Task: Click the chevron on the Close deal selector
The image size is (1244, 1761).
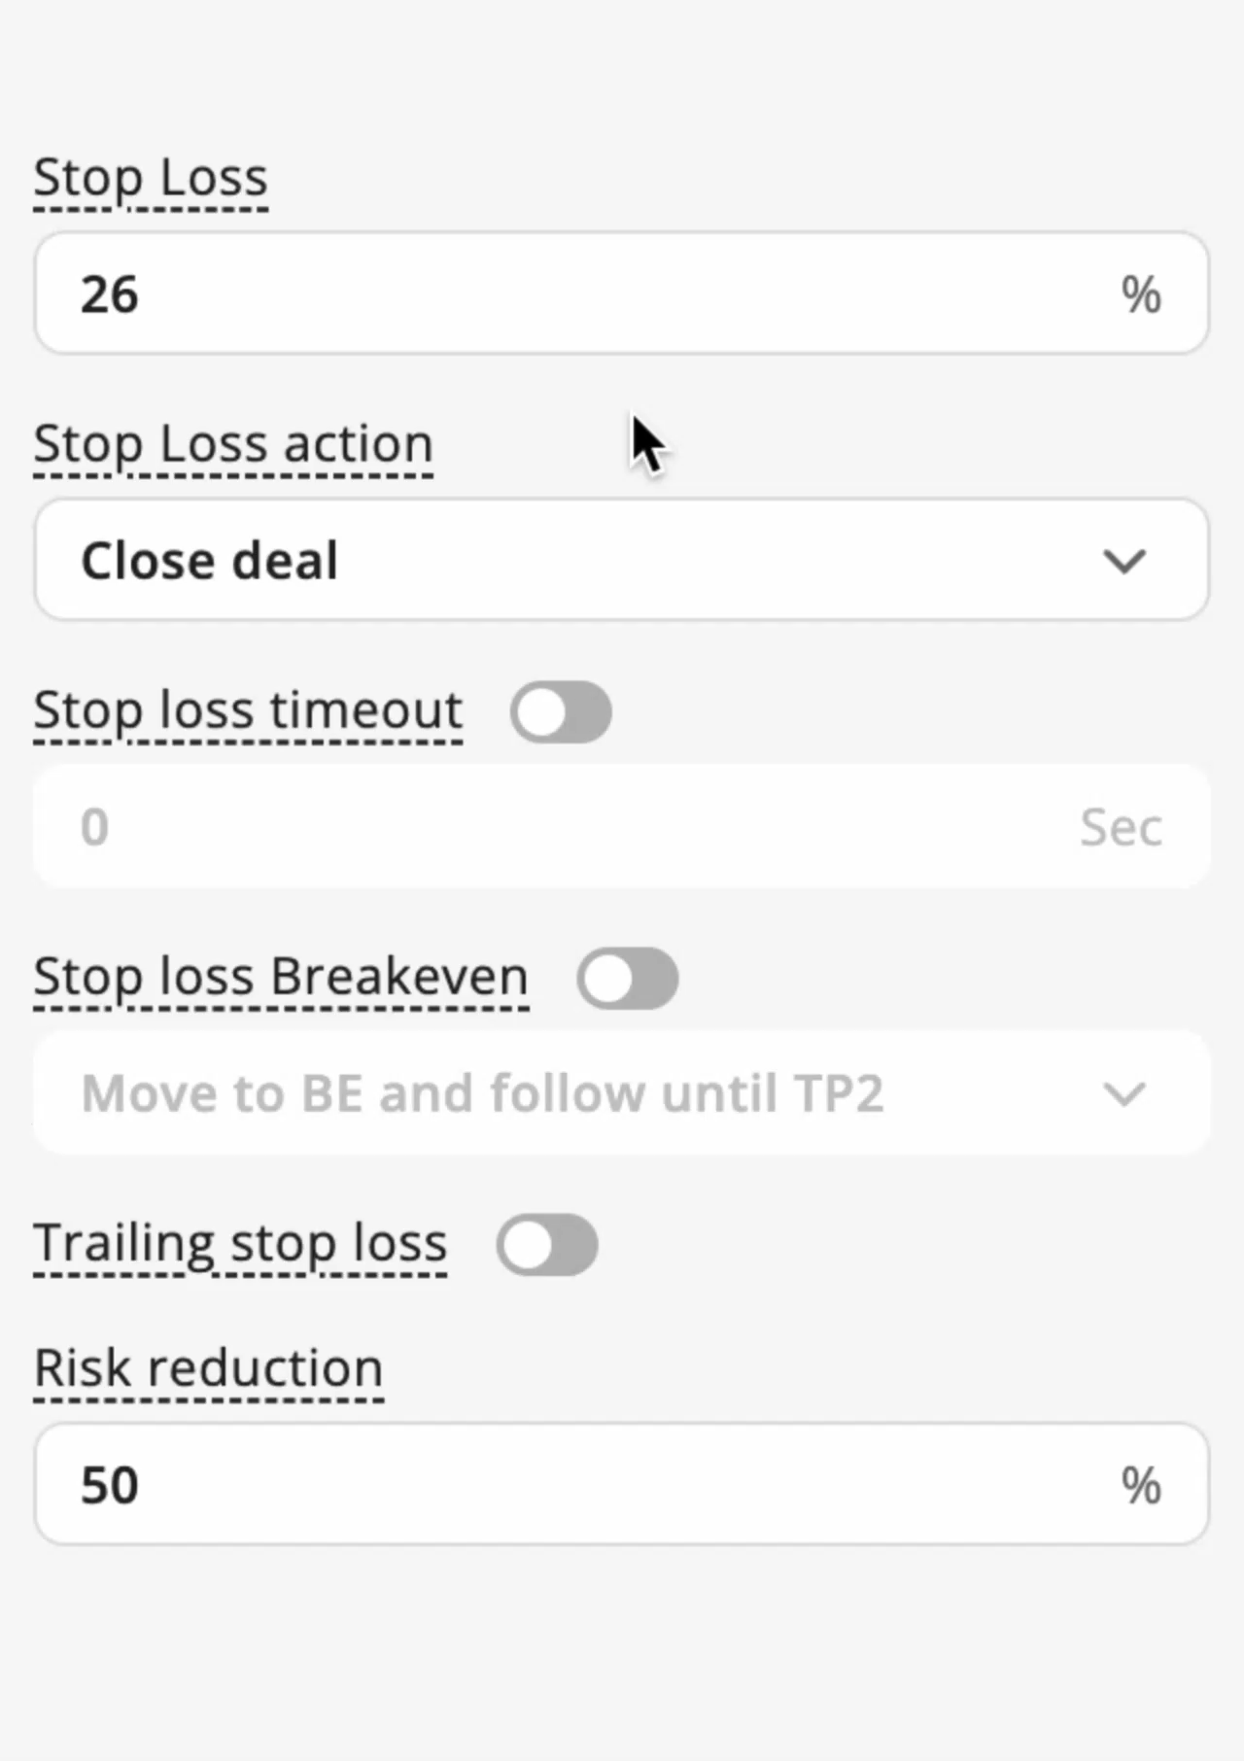Action: pyautogui.click(x=1124, y=560)
